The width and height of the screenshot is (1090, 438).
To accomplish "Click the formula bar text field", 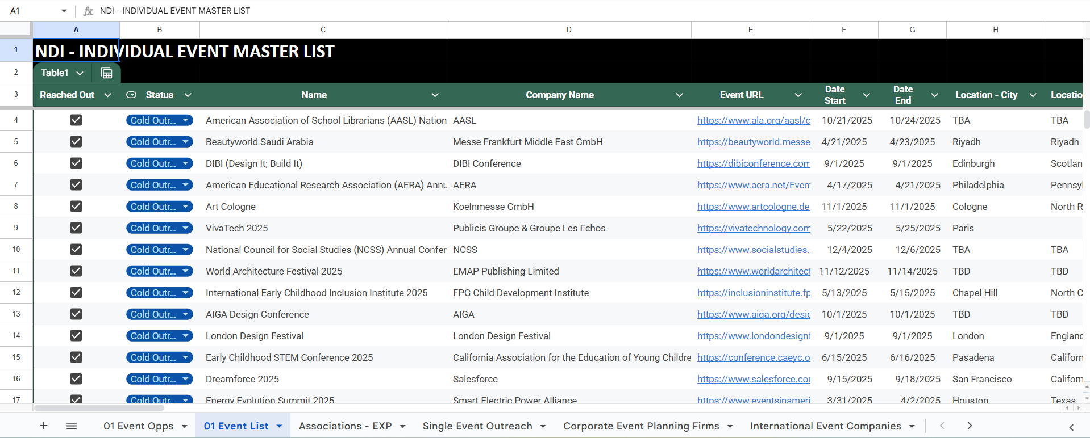I will pyautogui.click(x=591, y=11).
